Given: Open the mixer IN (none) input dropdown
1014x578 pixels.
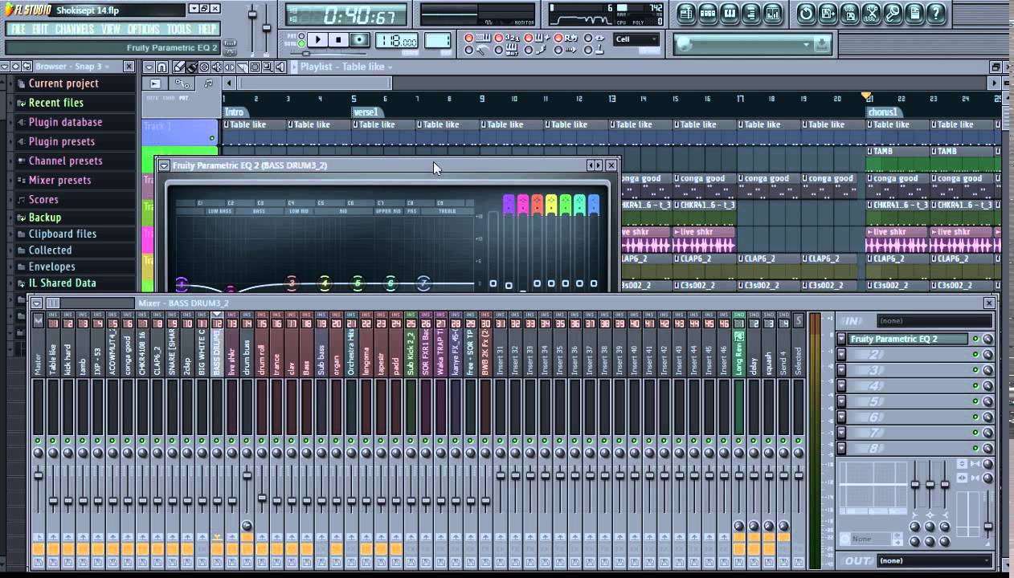Looking at the screenshot, I should click(934, 321).
